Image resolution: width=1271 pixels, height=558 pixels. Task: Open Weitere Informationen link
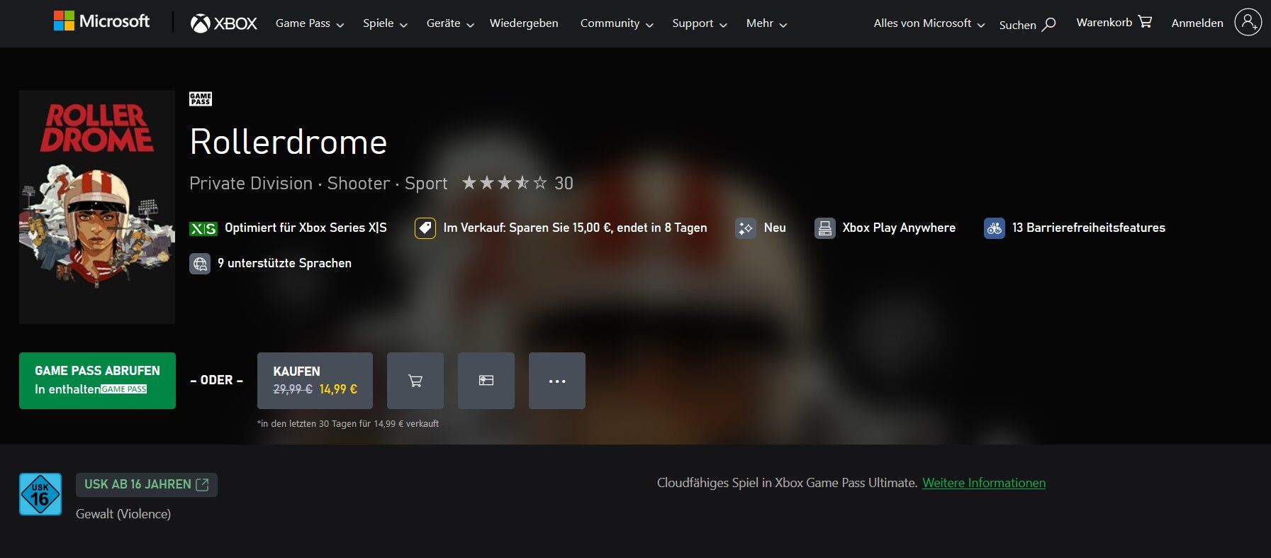click(x=984, y=483)
